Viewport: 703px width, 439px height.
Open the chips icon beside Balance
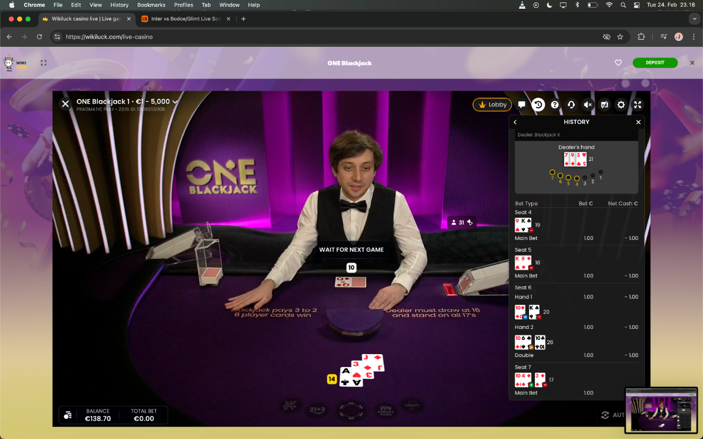click(68, 415)
